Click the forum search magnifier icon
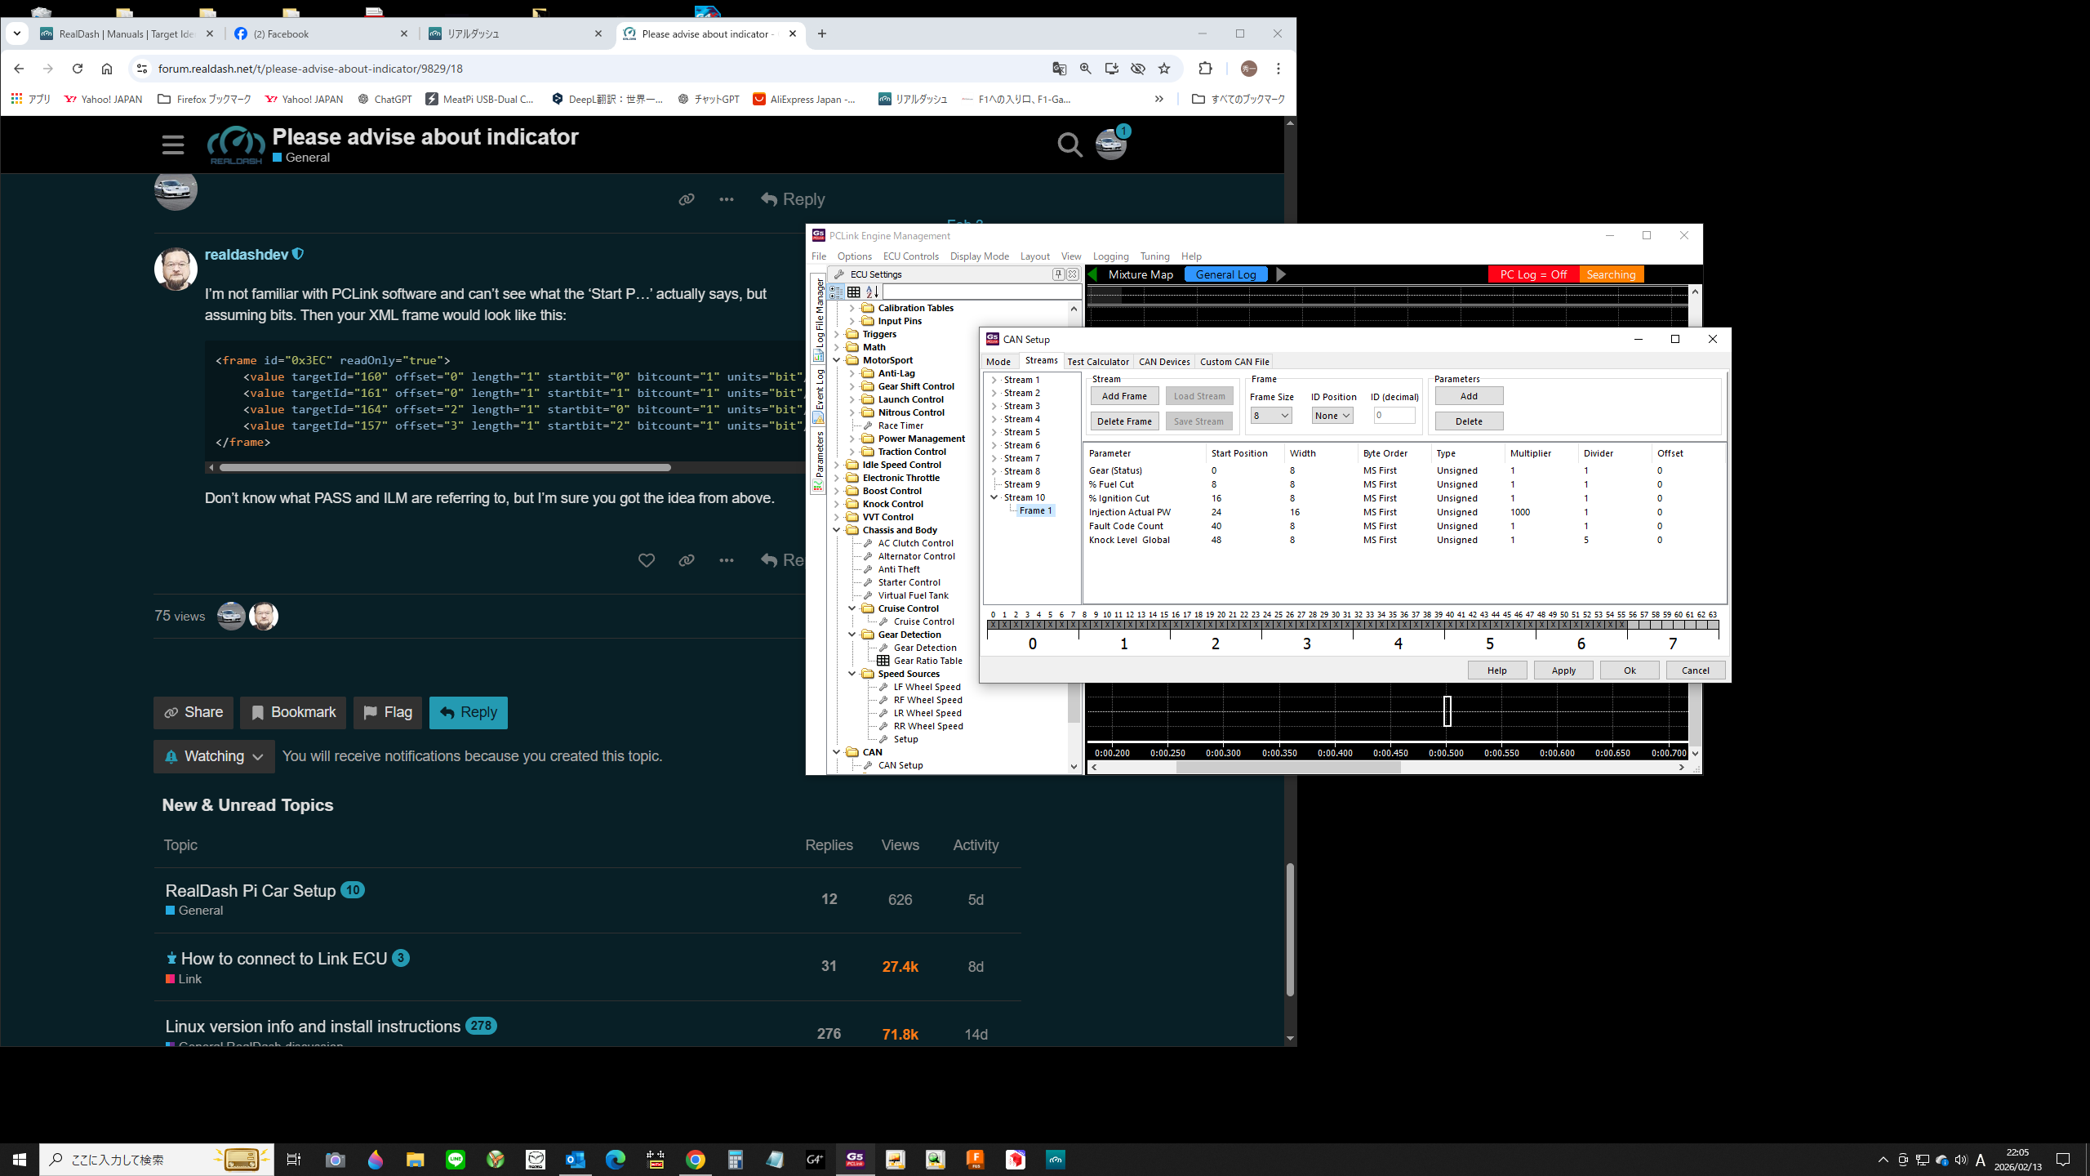 pos(1069,145)
